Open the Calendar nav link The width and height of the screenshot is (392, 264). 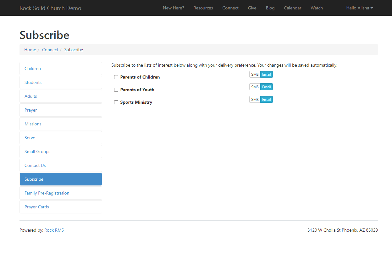[292, 8]
